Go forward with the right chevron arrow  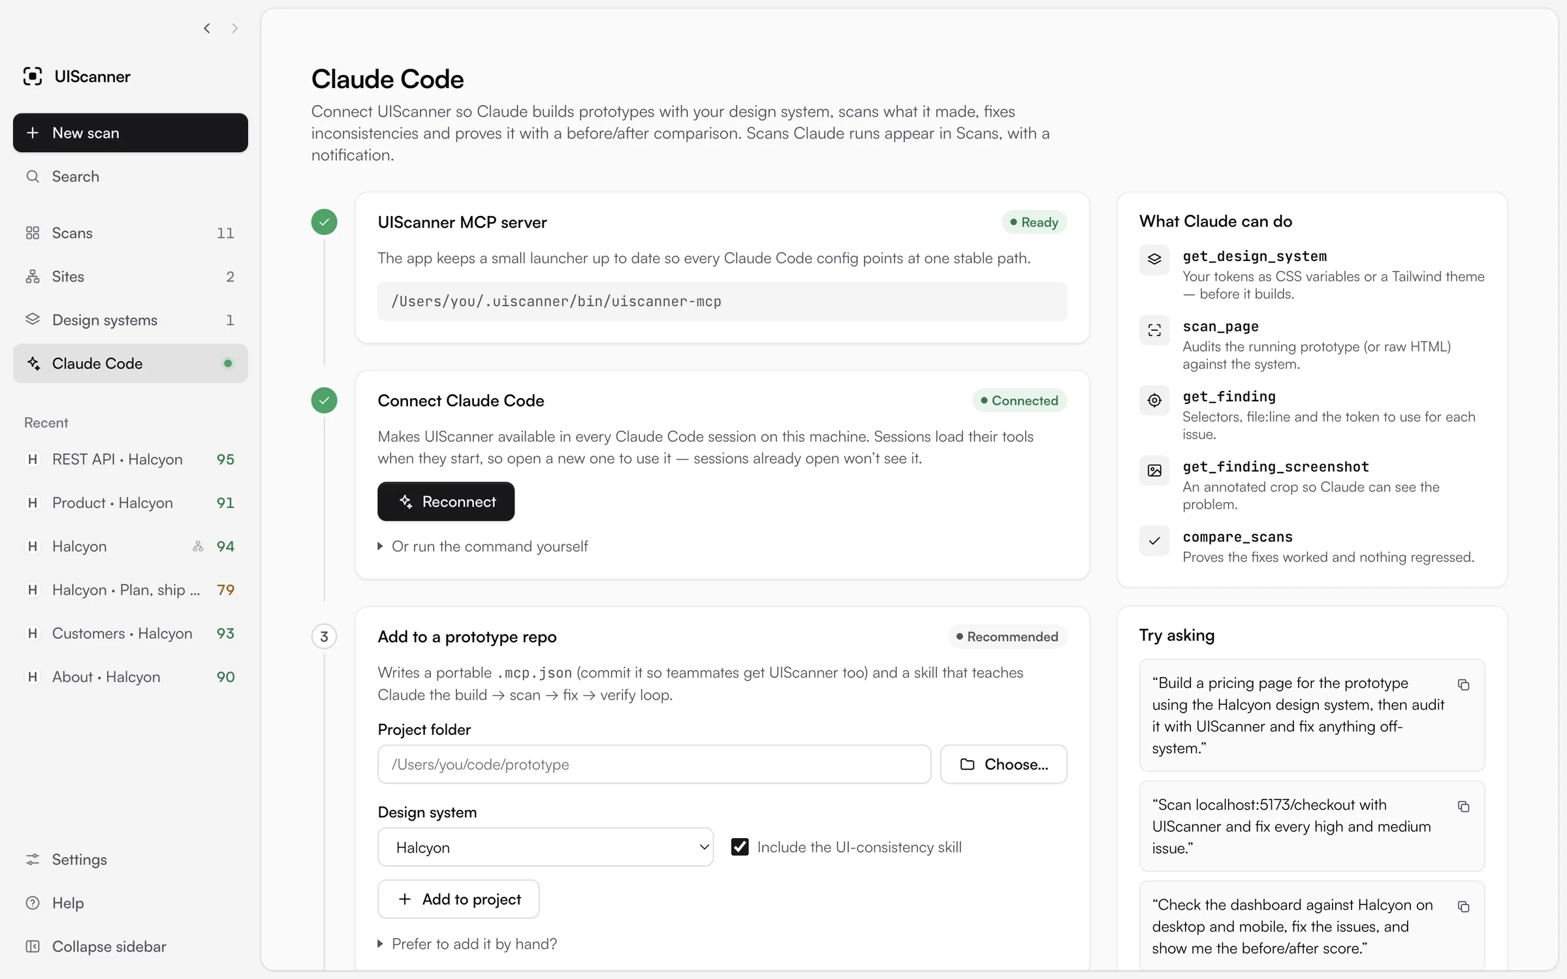(234, 28)
